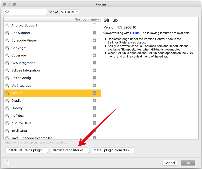
Task: Disable the CVS Integration checkbox
Action: (x=94, y=63)
